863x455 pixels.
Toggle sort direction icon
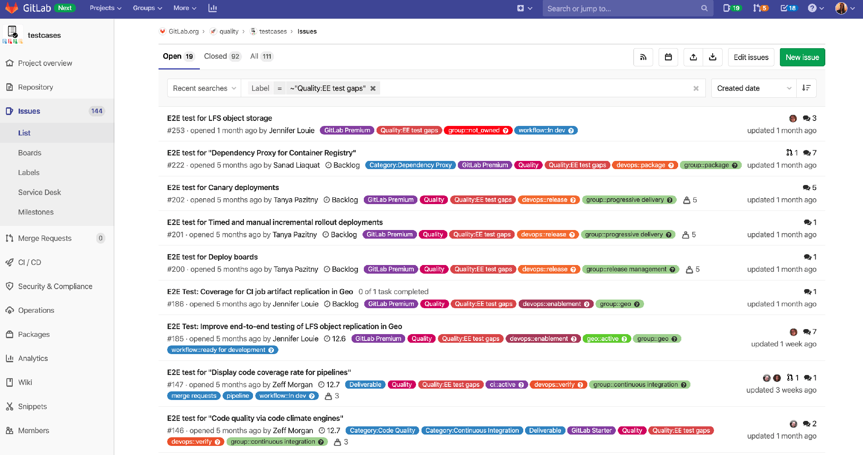806,88
